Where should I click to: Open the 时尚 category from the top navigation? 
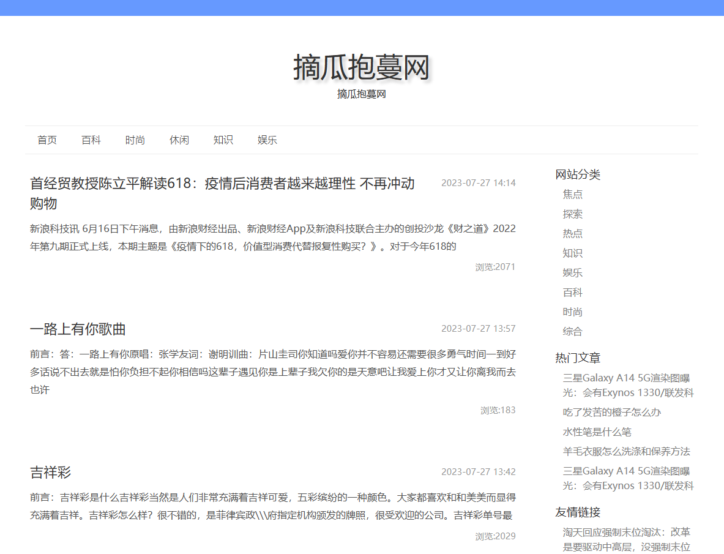click(x=135, y=140)
